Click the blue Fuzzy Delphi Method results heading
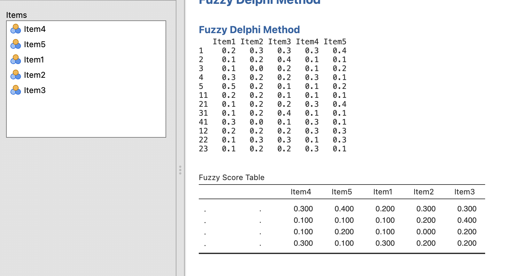This screenshot has height=276, width=519. click(249, 30)
